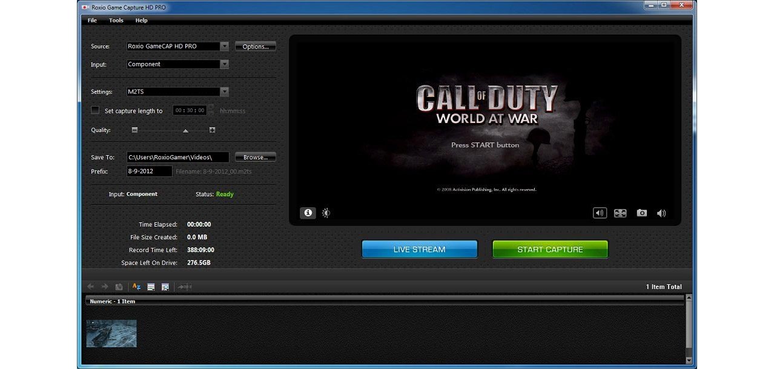
Task: Open the Tools menu
Action: [116, 20]
